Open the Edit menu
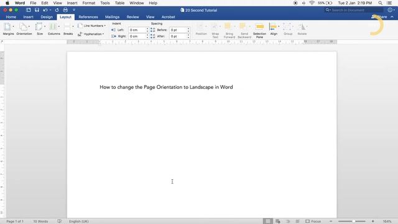398x224 pixels. pyautogui.click(x=45, y=3)
